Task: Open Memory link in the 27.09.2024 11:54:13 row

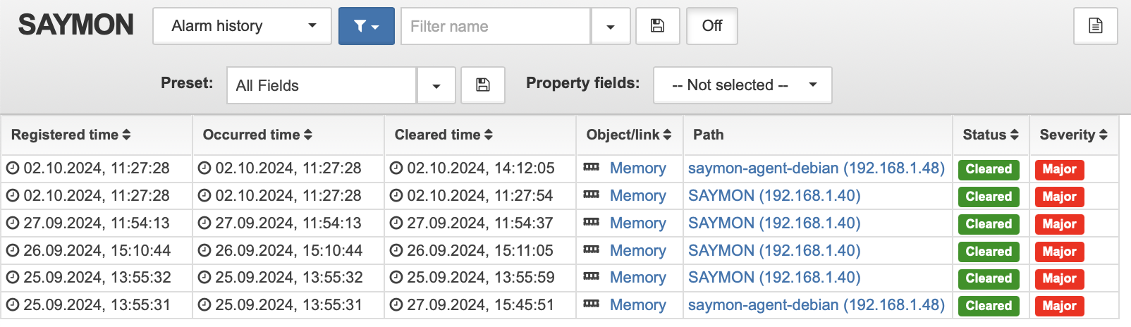Action: tap(637, 223)
